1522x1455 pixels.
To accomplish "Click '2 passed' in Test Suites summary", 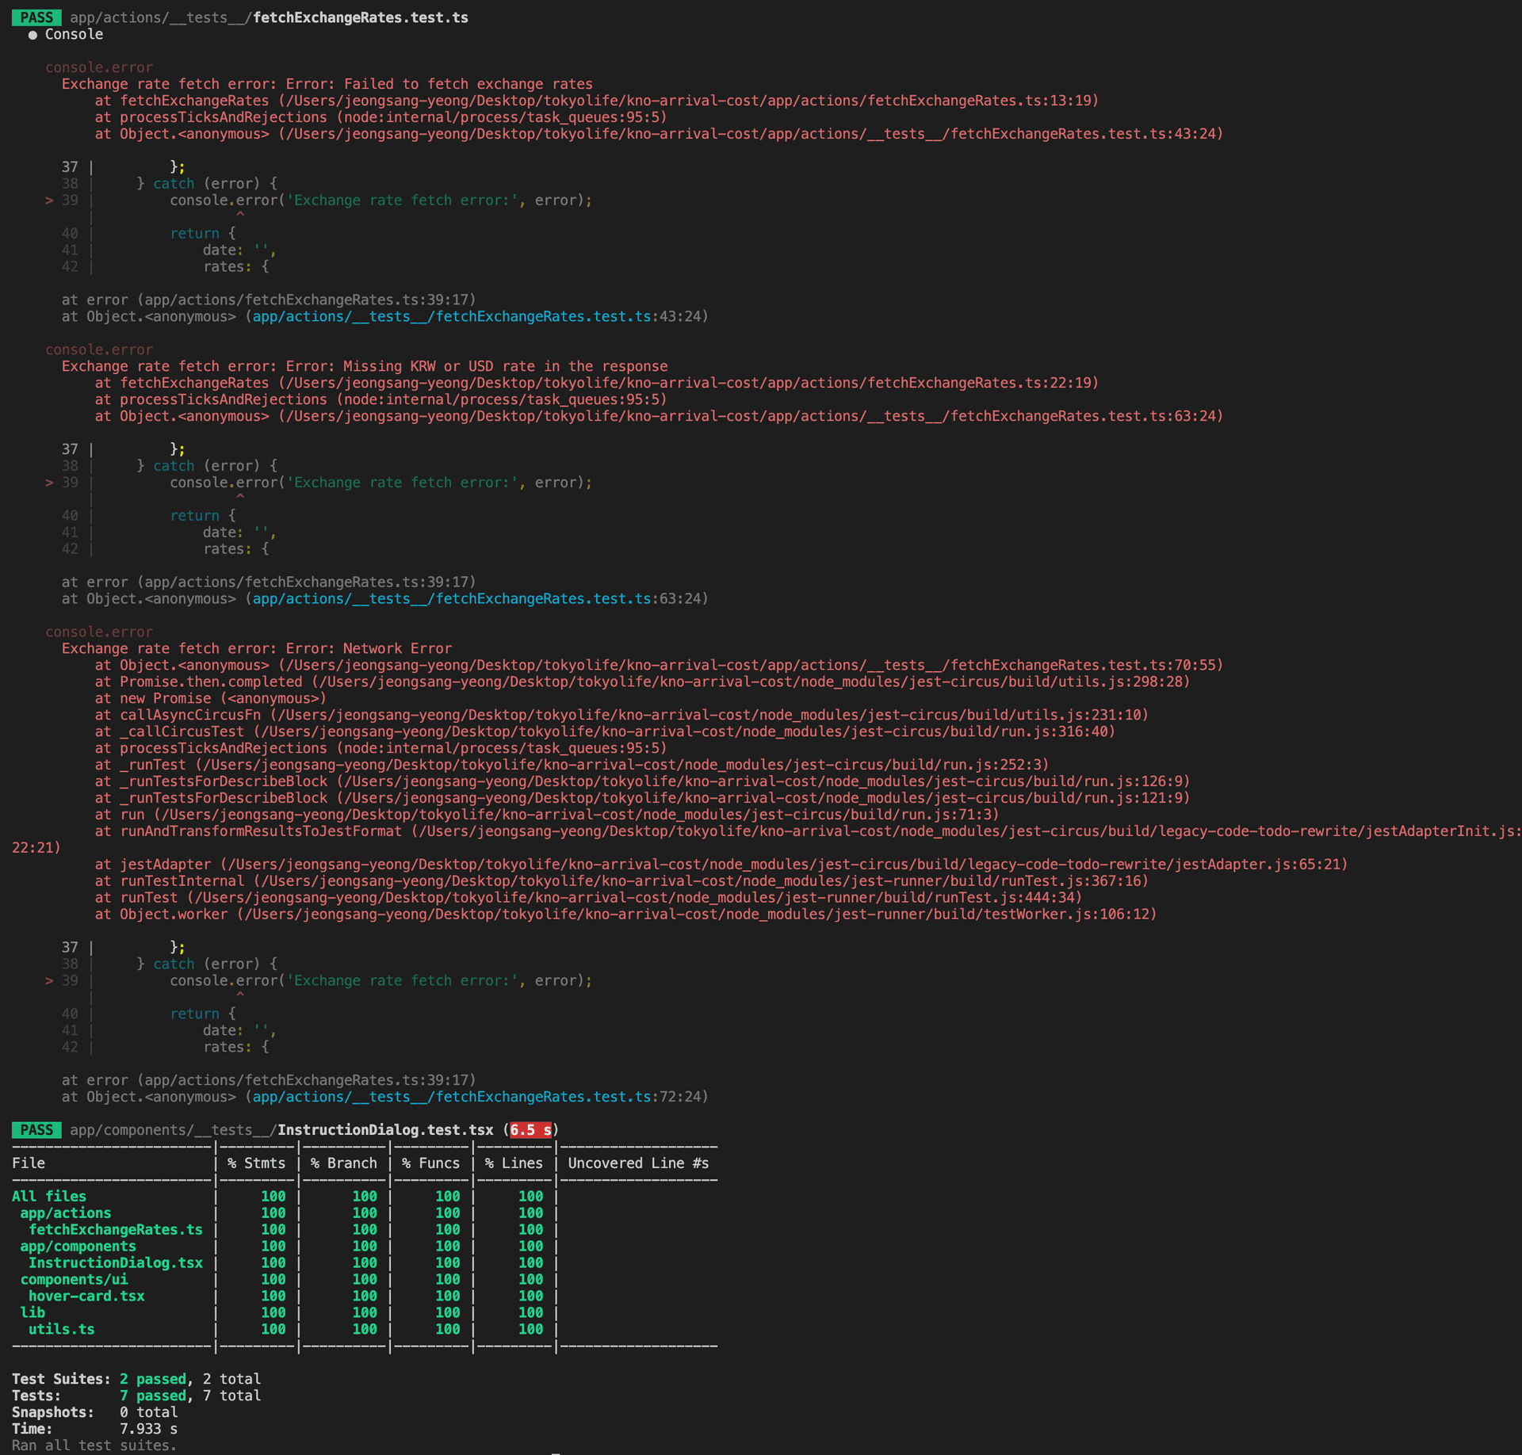I will [x=153, y=1379].
